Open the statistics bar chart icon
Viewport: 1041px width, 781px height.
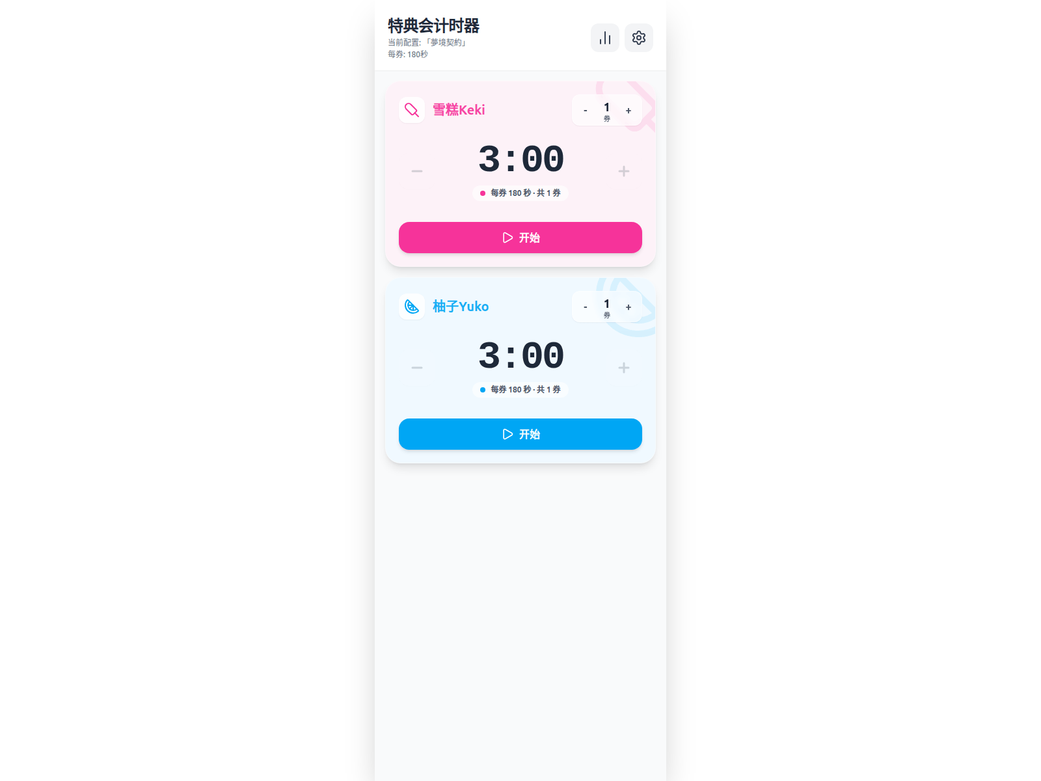(604, 38)
